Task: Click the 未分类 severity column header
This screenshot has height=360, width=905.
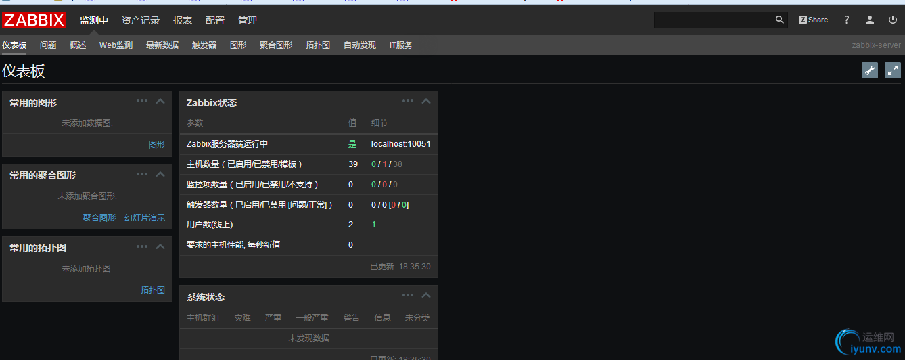Action: [x=417, y=317]
